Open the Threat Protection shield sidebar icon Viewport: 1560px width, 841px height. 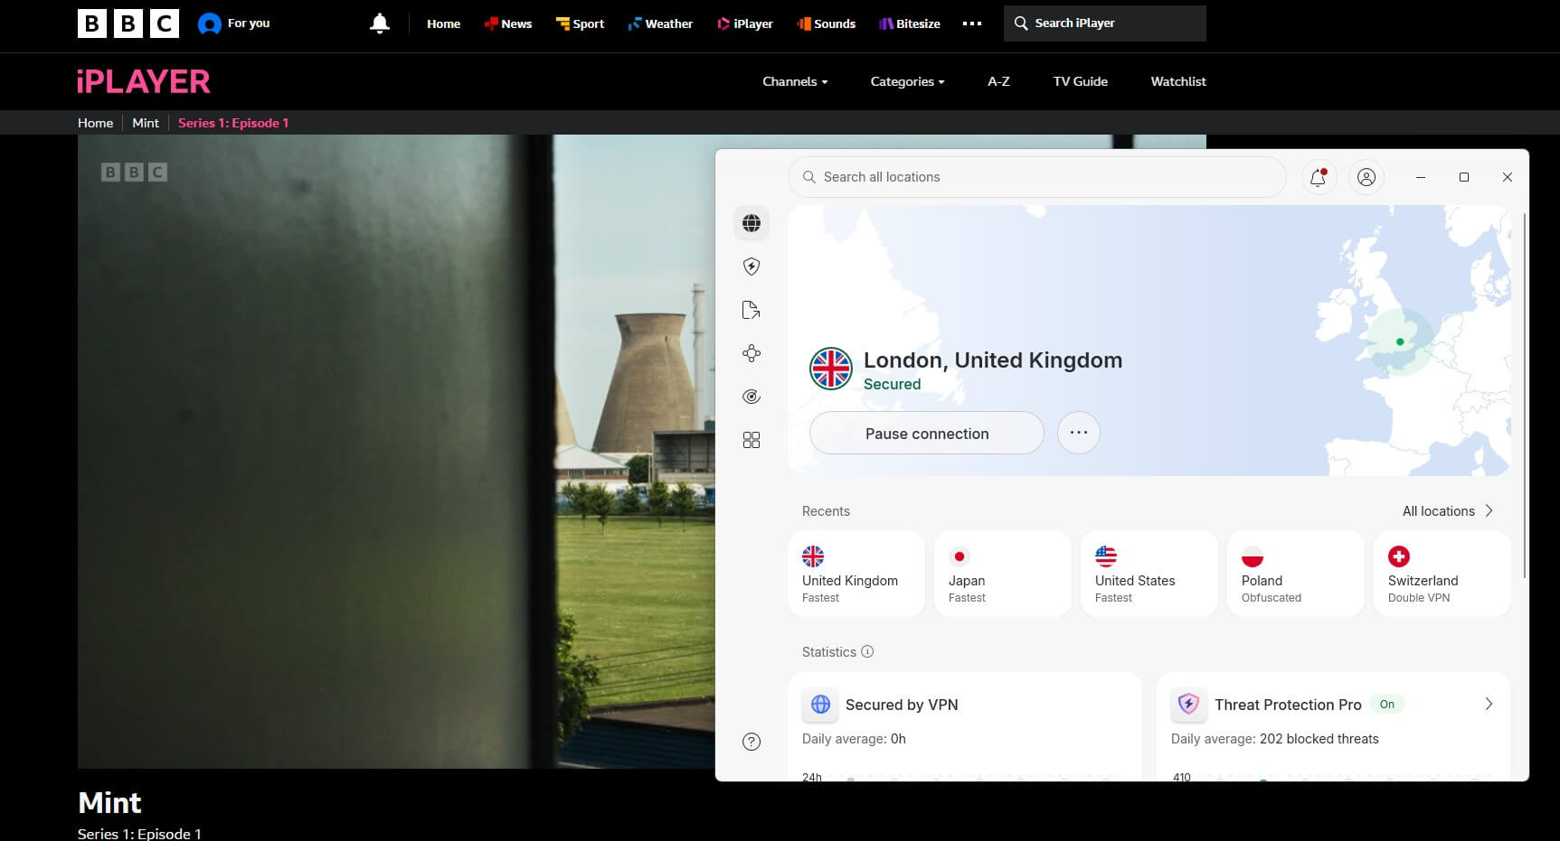pyautogui.click(x=752, y=266)
